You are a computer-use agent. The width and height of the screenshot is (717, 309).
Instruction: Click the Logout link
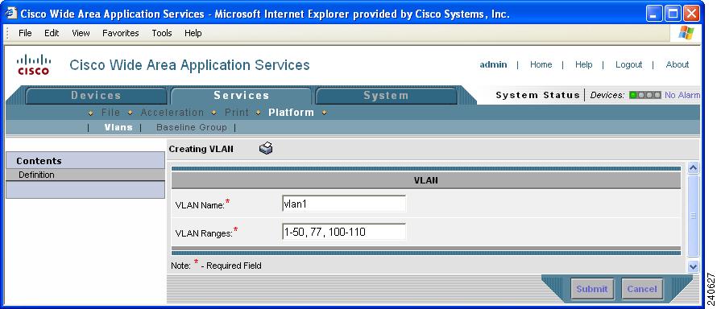point(628,65)
